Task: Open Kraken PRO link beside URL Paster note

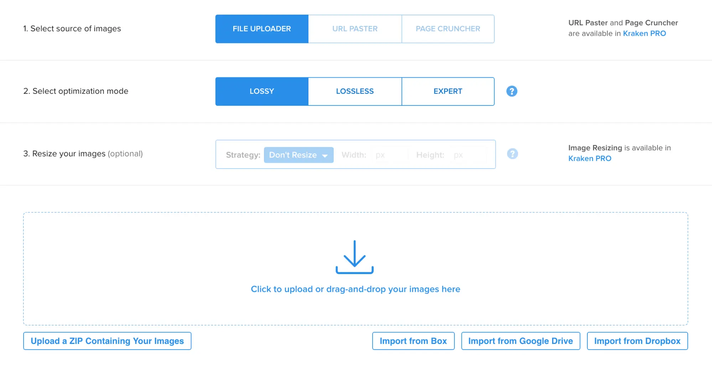Action: tap(644, 34)
